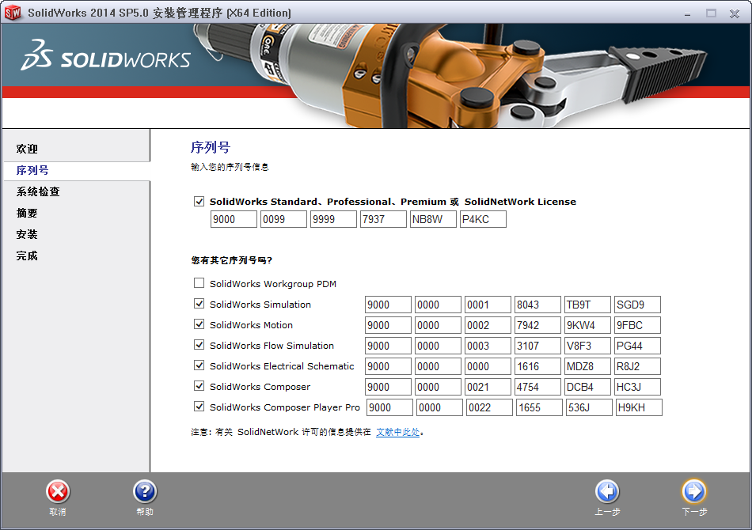Close the installation manager window

coord(735,13)
